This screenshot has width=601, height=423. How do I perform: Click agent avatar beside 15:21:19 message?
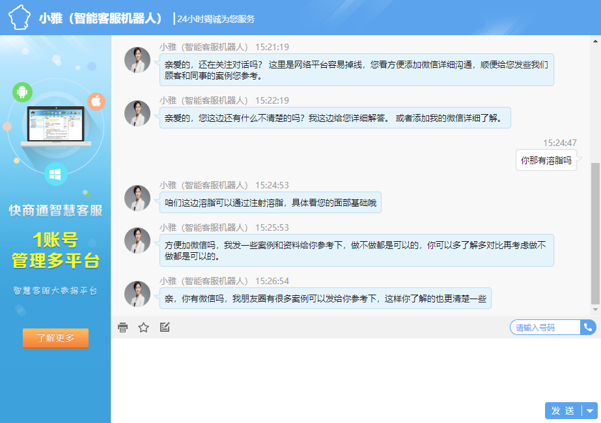137,60
